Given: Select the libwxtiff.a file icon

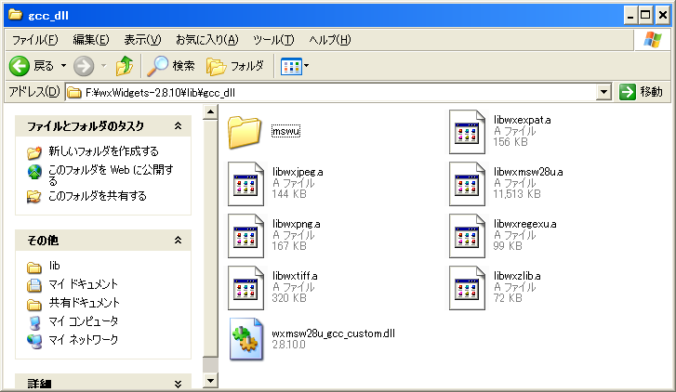Looking at the screenshot, I should click(x=245, y=288).
